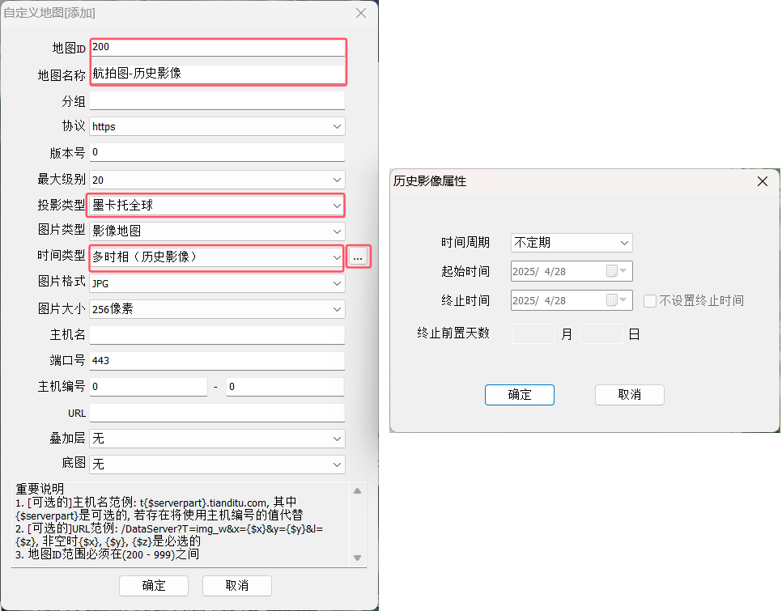Toggle the 不设置终止时间 checkbox
Viewport: 782px width, 611px height.
pos(649,301)
